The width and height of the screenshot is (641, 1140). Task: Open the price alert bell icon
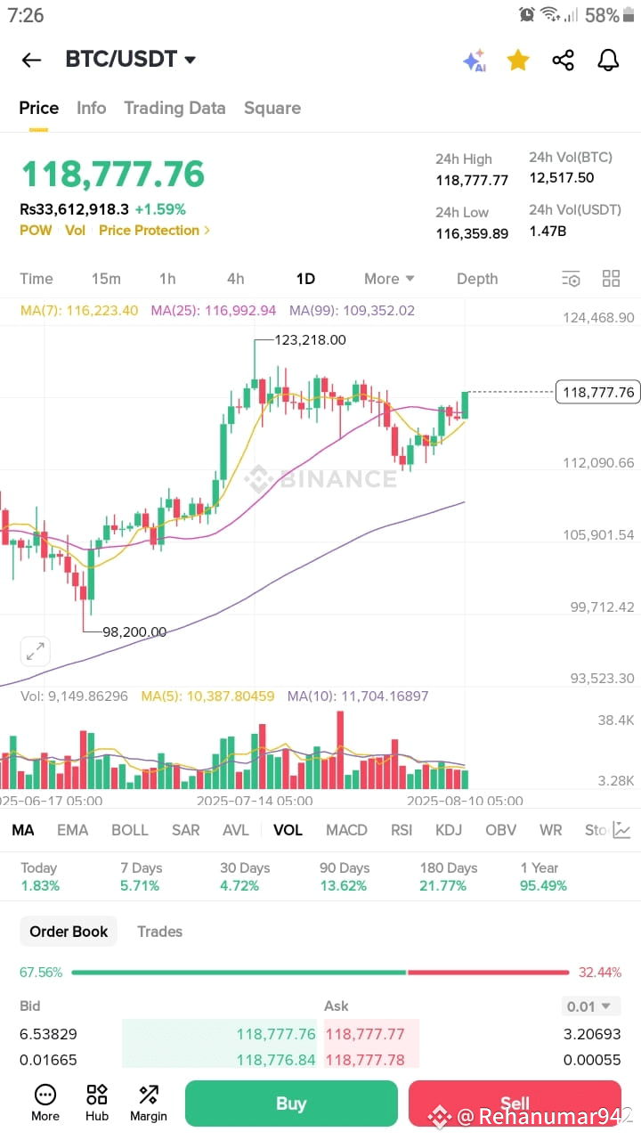[608, 60]
